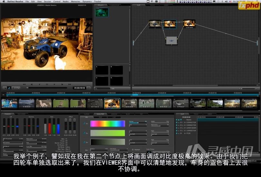Click the search magnifier icon in stills panel
261x177 pixels.
coord(96,89)
